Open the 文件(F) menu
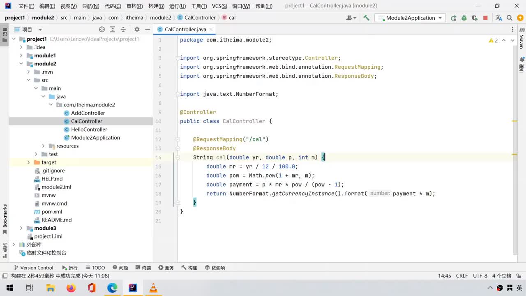526x296 pixels. coord(26,6)
